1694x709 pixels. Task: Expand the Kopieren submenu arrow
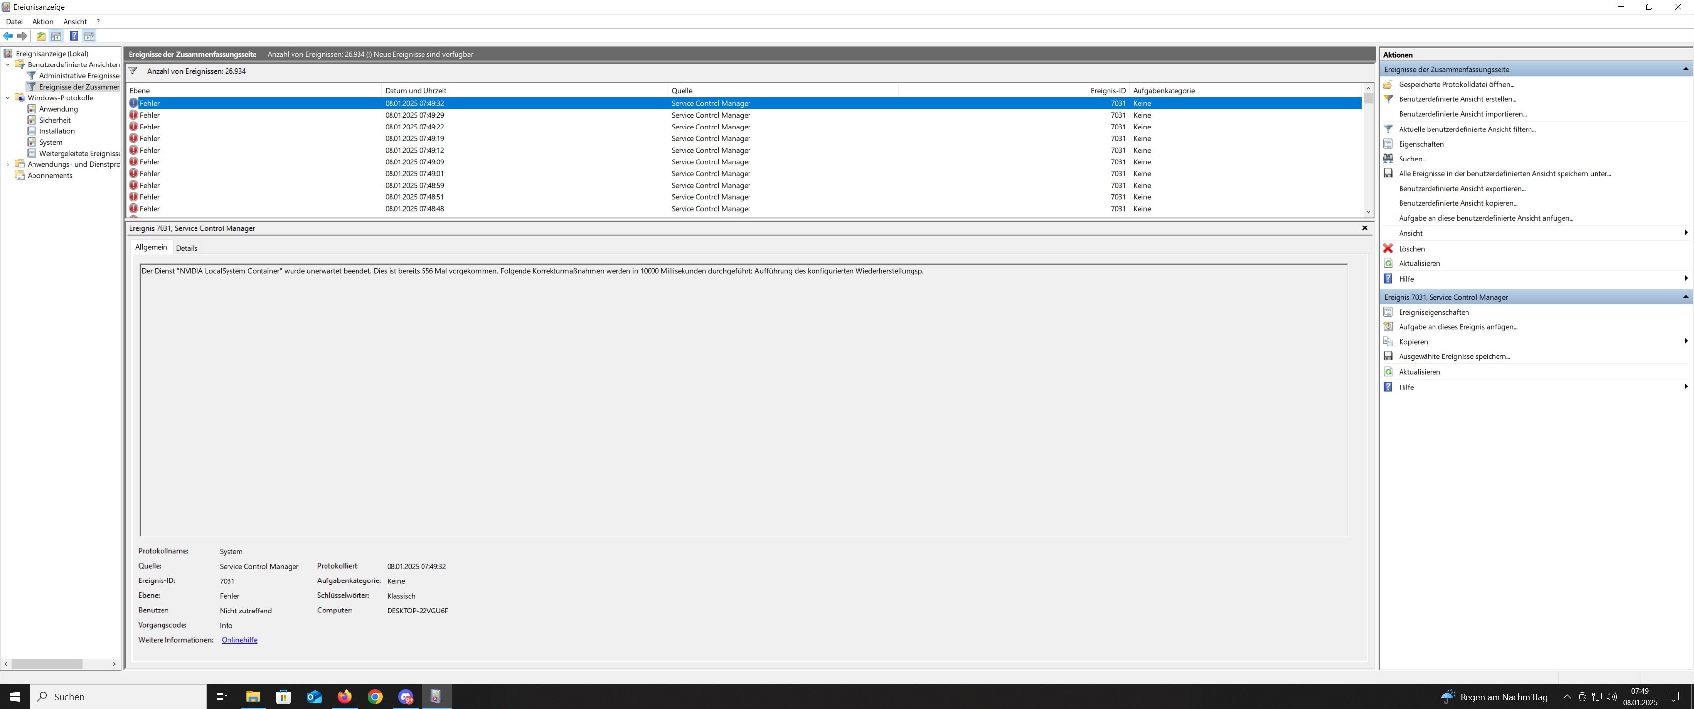tap(1685, 341)
